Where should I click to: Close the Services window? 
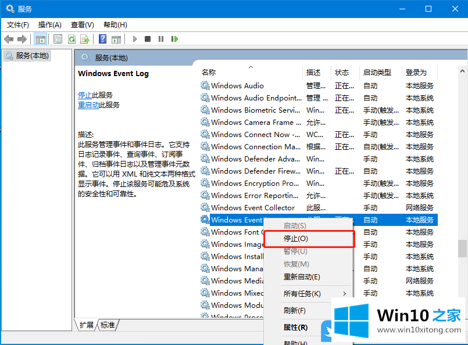point(455,9)
